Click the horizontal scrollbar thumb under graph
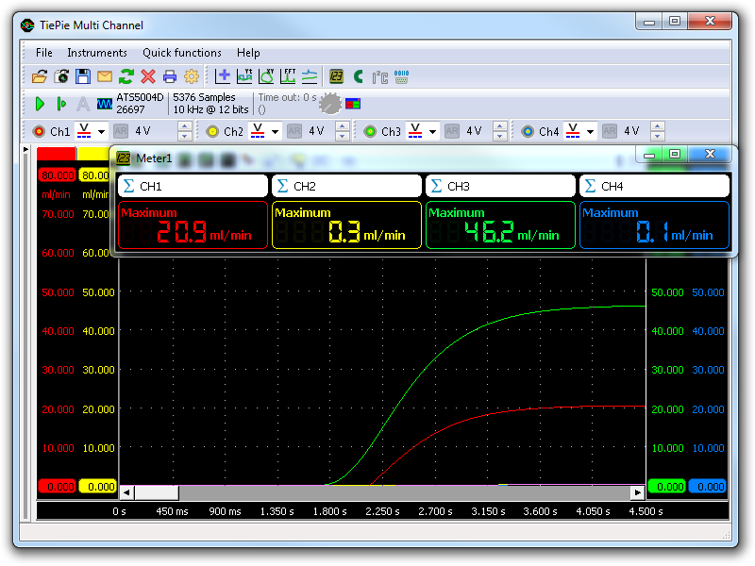Image resolution: width=755 pixels, height=566 pixels. (157, 492)
